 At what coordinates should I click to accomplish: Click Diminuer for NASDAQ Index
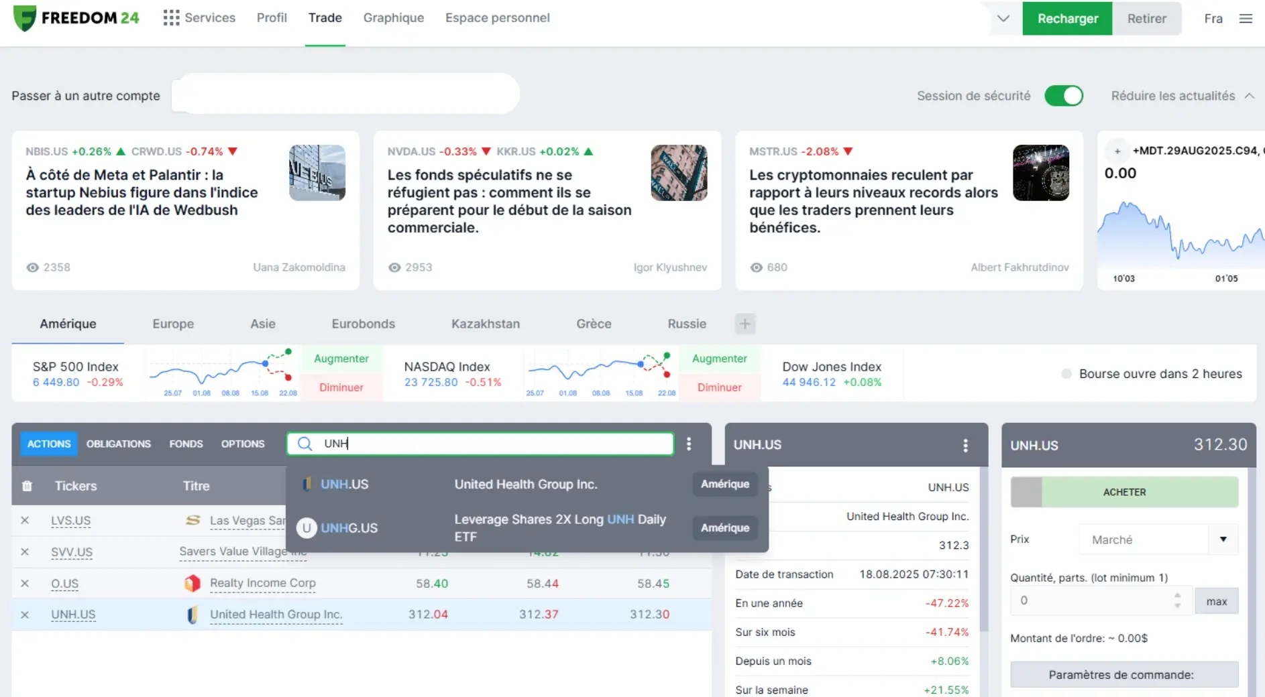tap(720, 387)
